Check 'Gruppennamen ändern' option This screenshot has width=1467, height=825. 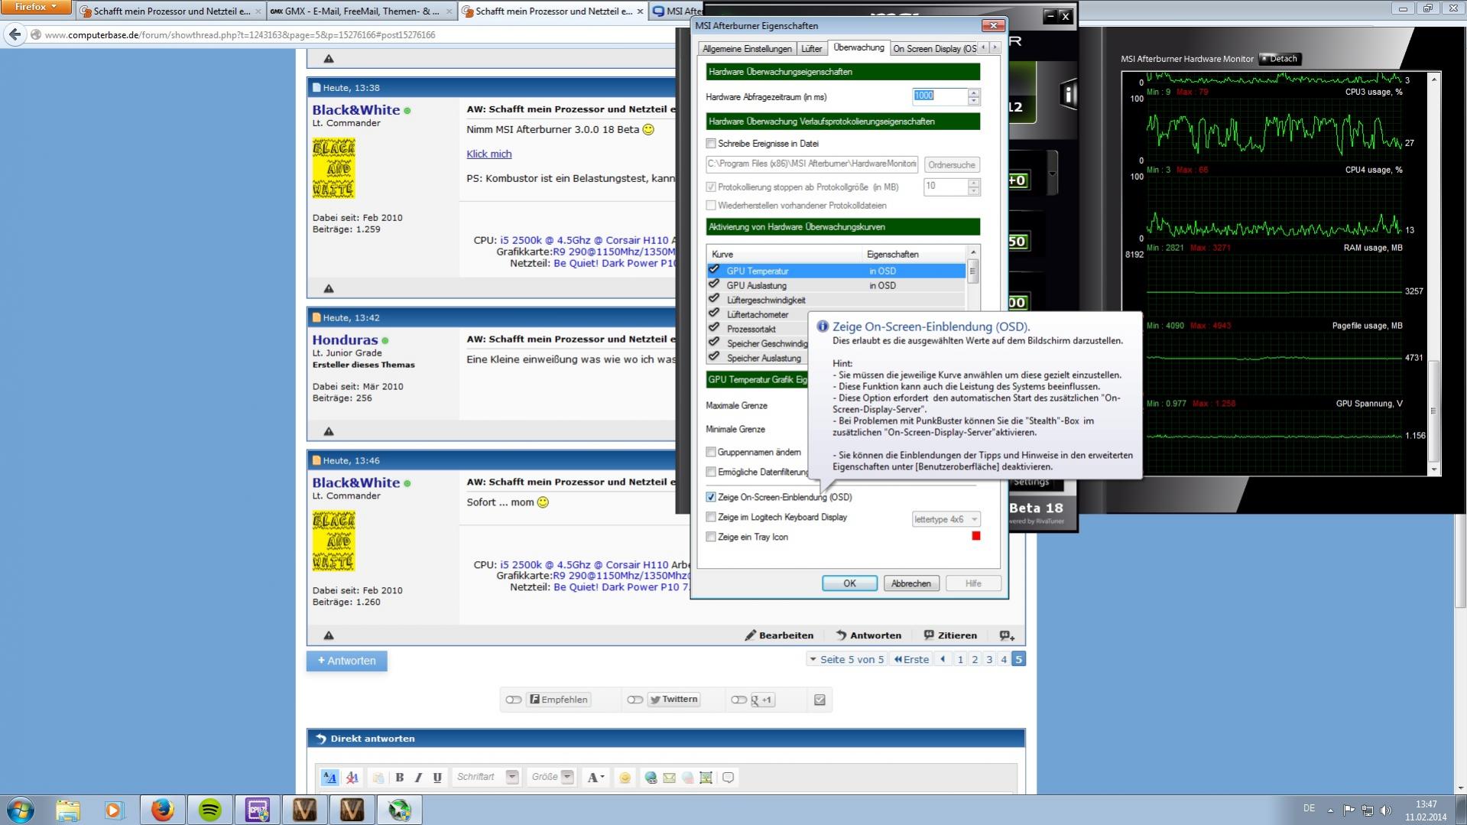(x=711, y=452)
